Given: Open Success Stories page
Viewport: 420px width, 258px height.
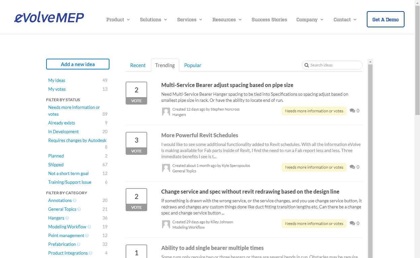Looking at the screenshot, I should tap(269, 20).
